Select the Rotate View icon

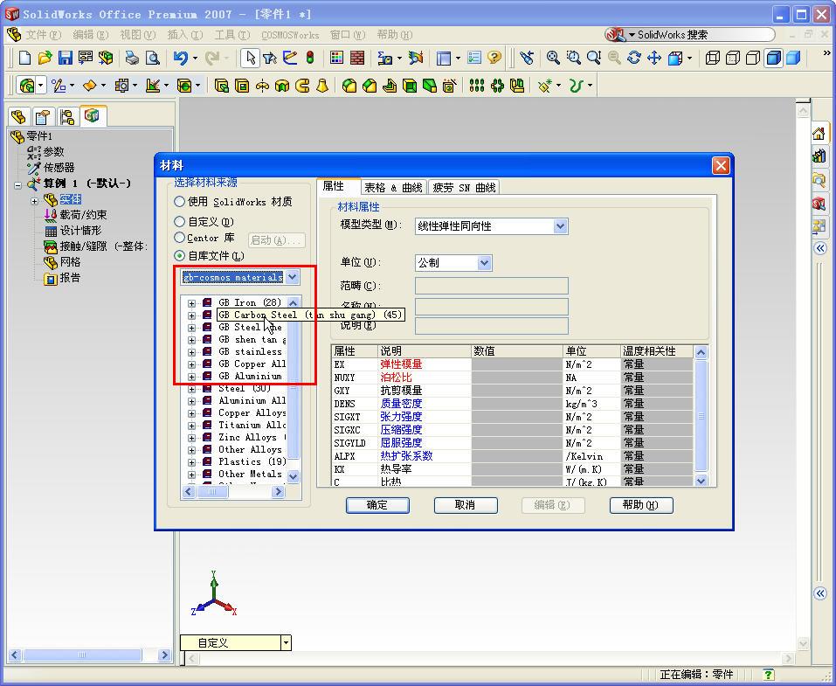coord(634,58)
